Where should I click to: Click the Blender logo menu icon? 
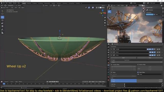pos(2,3)
